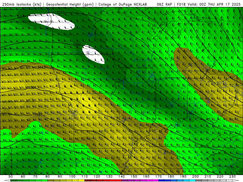The image size is (243, 182).
Task: Click the '250mb Isotachs (kts)' title text
Action: (22, 5)
